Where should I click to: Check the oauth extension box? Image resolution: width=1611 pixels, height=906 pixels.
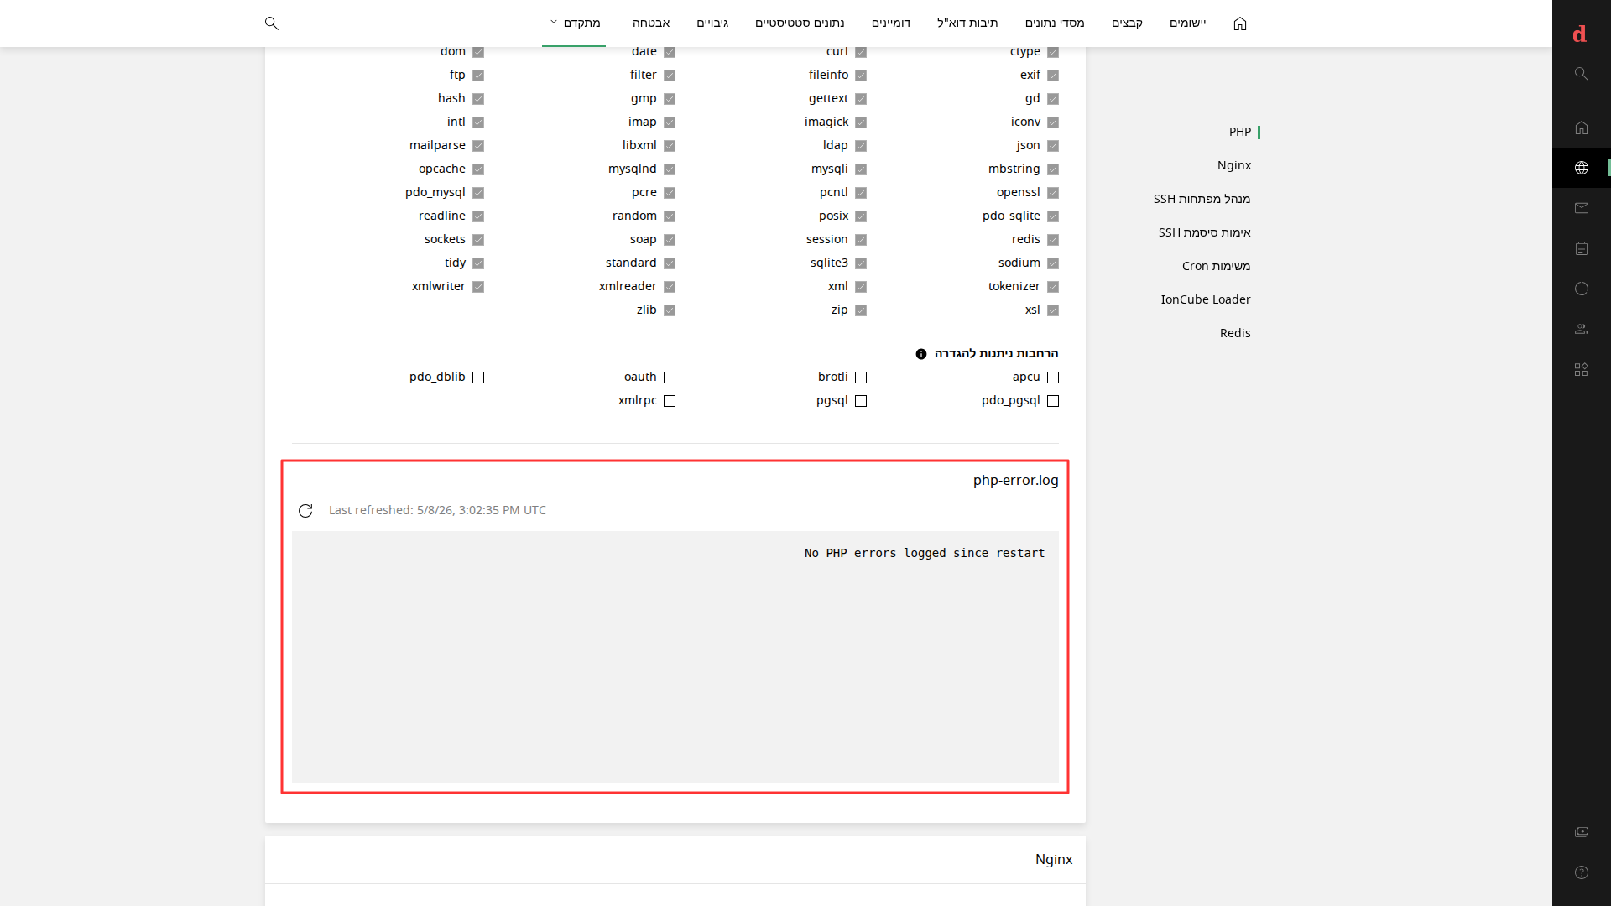tap(670, 377)
